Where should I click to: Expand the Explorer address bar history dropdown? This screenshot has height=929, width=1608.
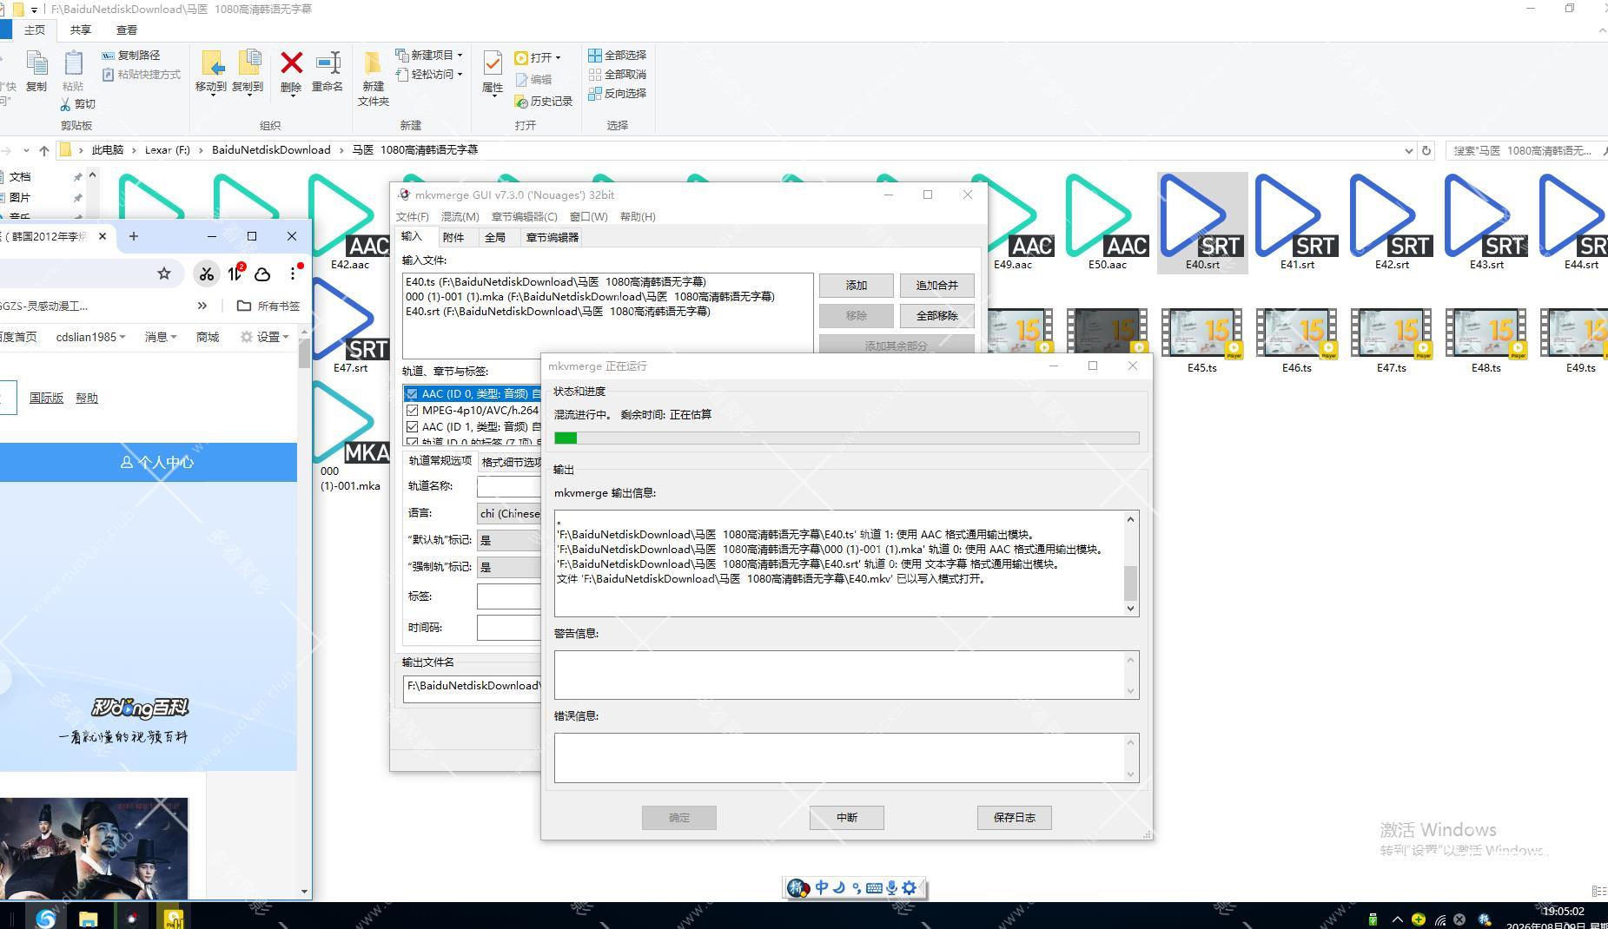point(1408,150)
